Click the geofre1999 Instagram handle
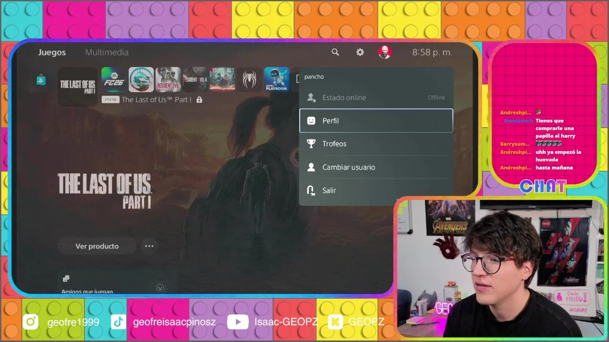The width and height of the screenshot is (609, 342). 73,322
